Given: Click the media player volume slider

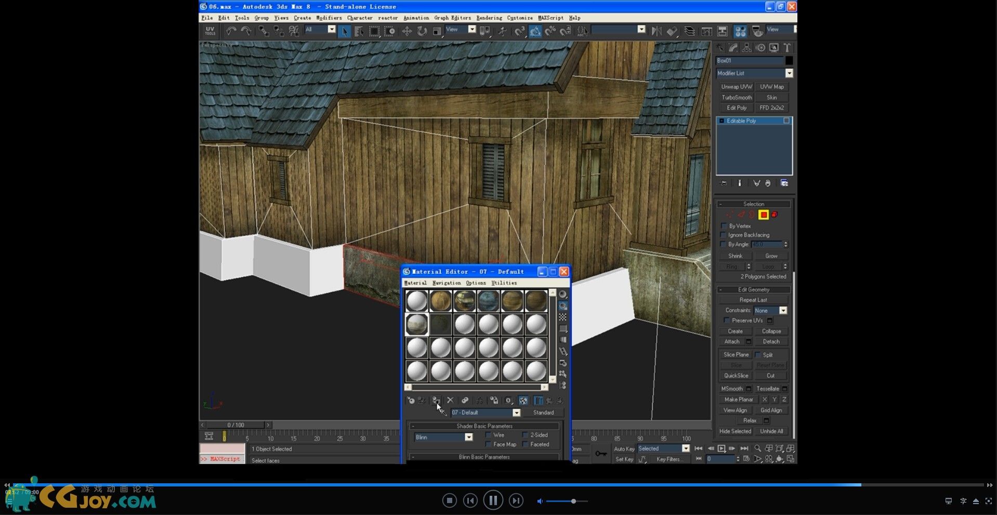Looking at the screenshot, I should coord(567,501).
